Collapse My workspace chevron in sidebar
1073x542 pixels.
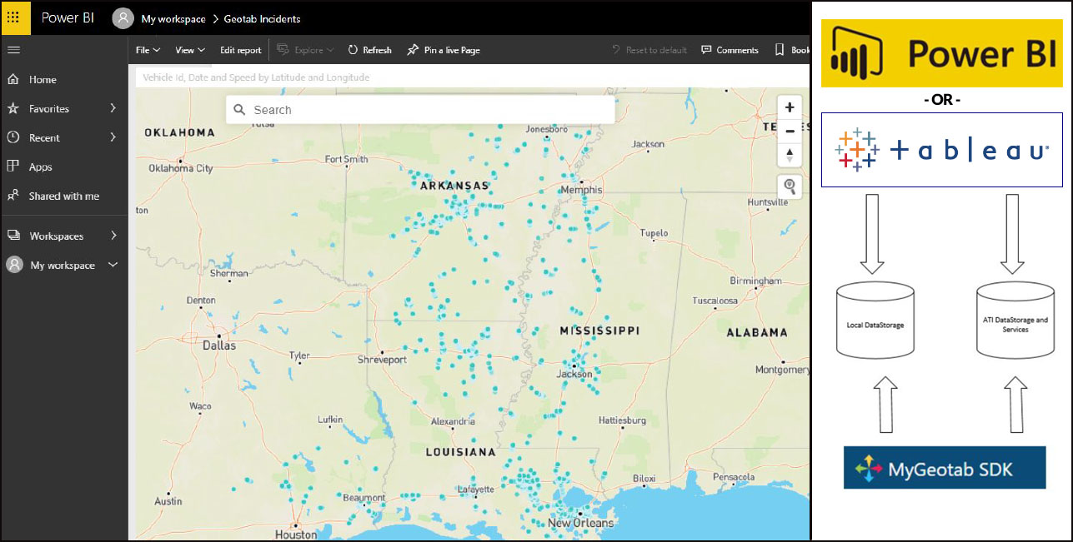click(x=113, y=266)
